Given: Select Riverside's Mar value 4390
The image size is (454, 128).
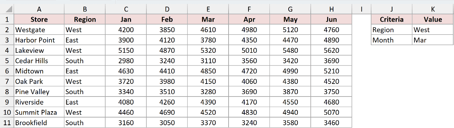Looking at the screenshot, I should 208,102.
